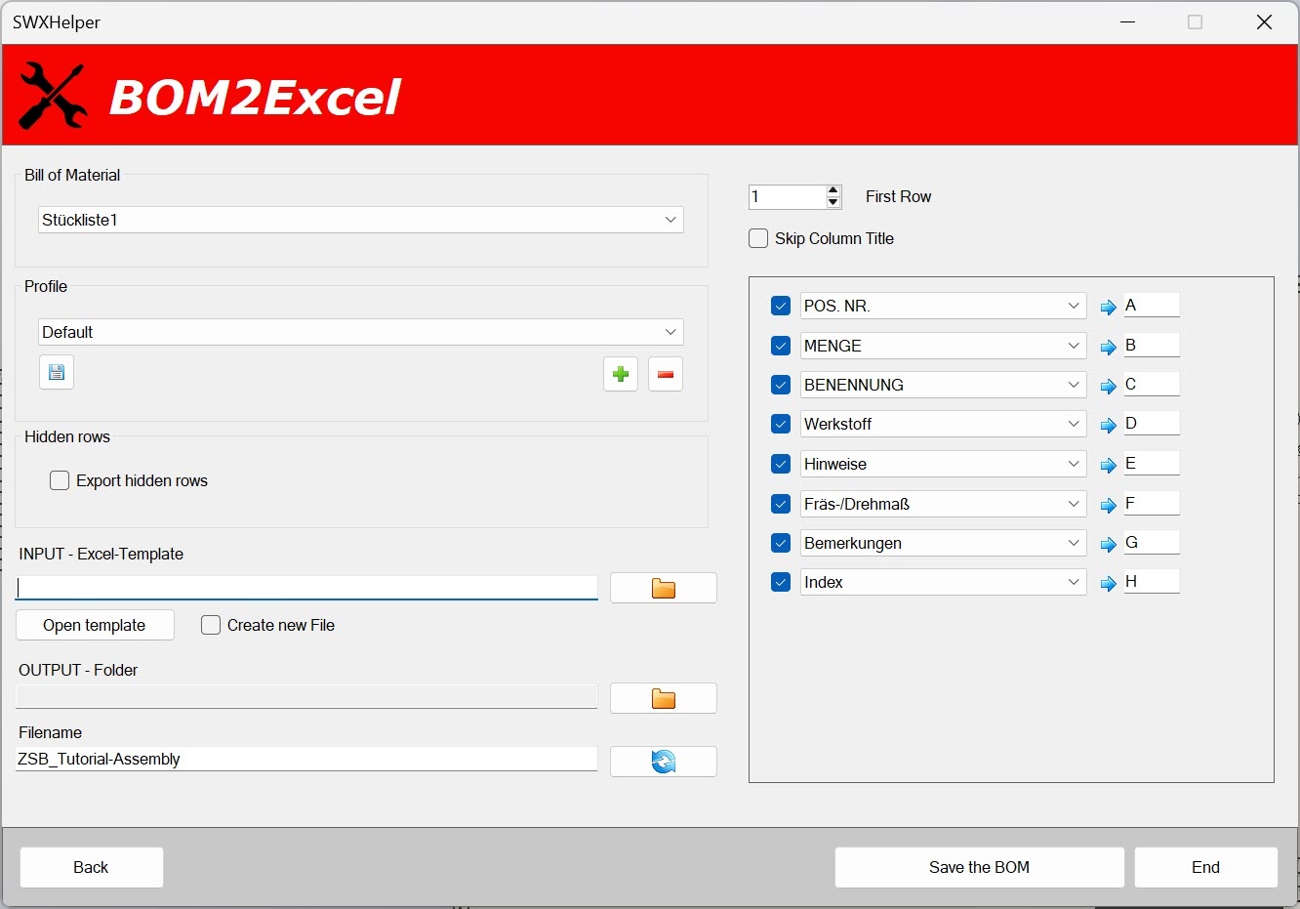Toggle Skip Column Title checkbox
Screen dimensions: 1300x909
(x=758, y=238)
